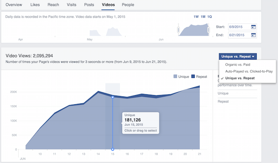Choose Auto-Played vs. Clicked-to-Play option
The image size is (278, 163).
[x=249, y=71]
